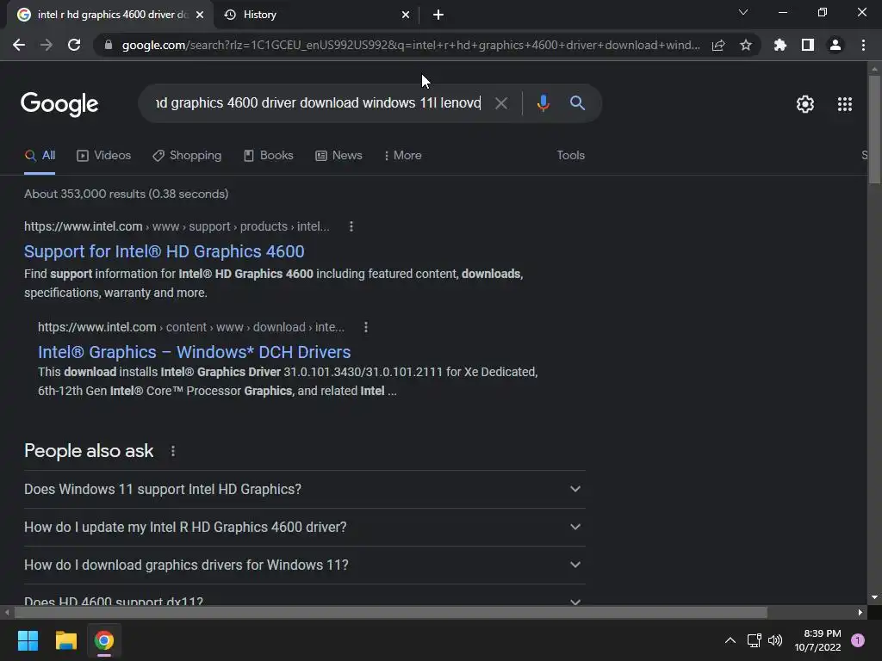
Task: Click the address bar URL
Action: pos(411,45)
